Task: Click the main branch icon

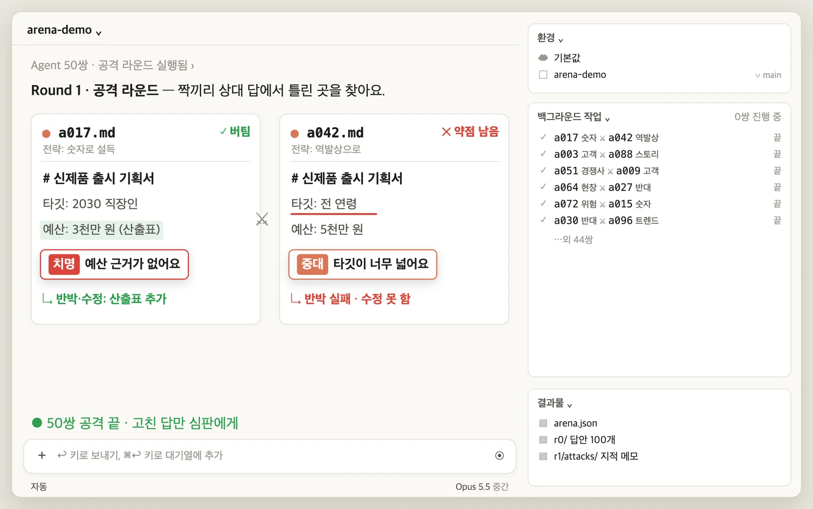Action: coord(758,75)
